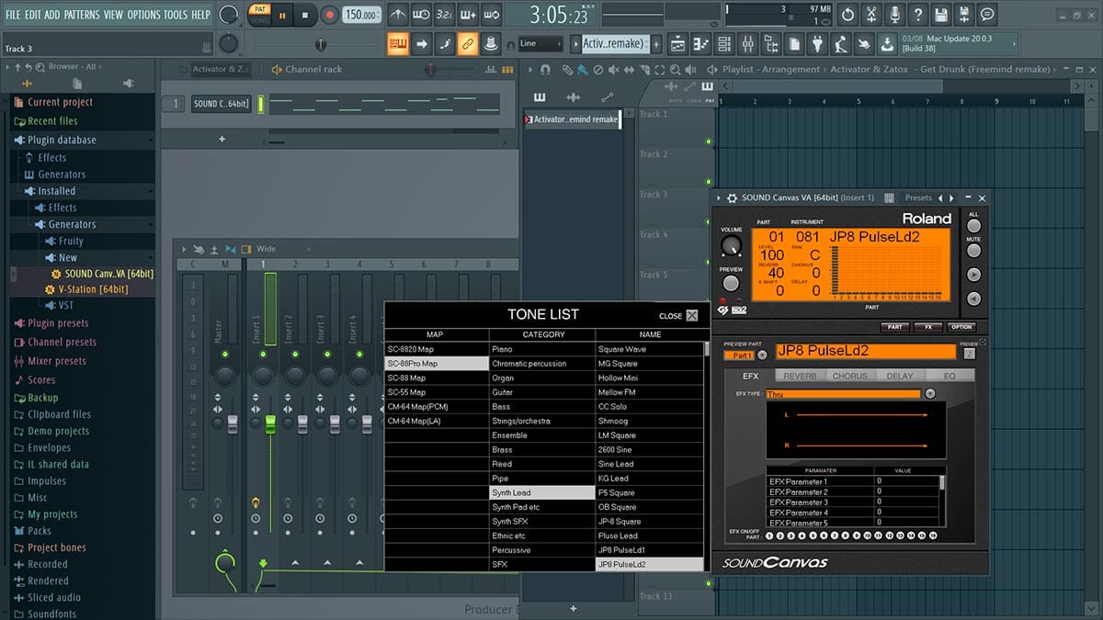Toggle SONG mode button

tap(260, 20)
